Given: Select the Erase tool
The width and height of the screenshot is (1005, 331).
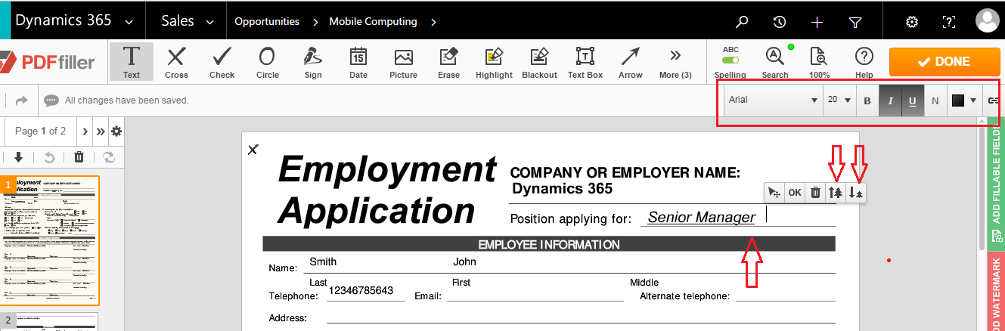Looking at the screenshot, I should (448, 61).
